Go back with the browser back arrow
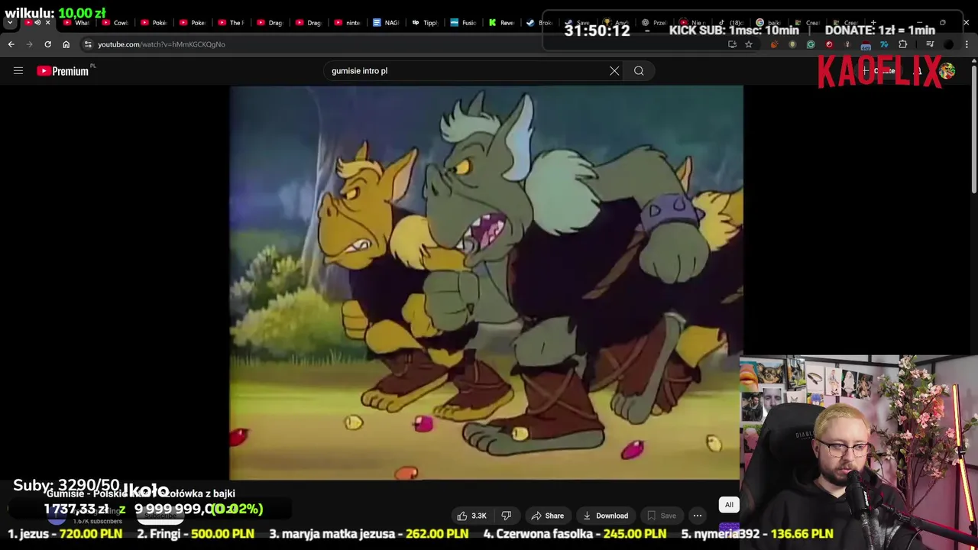The image size is (978, 550). [11, 44]
